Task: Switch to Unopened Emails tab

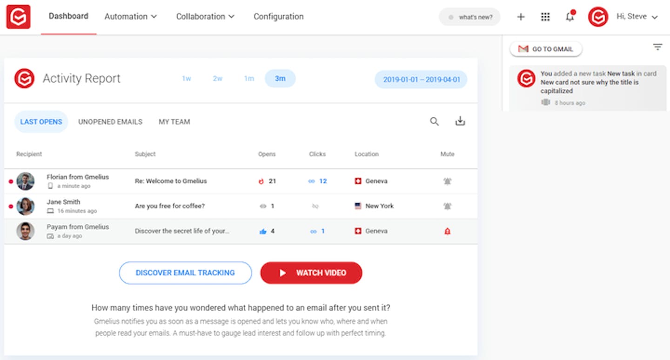Action: point(110,122)
